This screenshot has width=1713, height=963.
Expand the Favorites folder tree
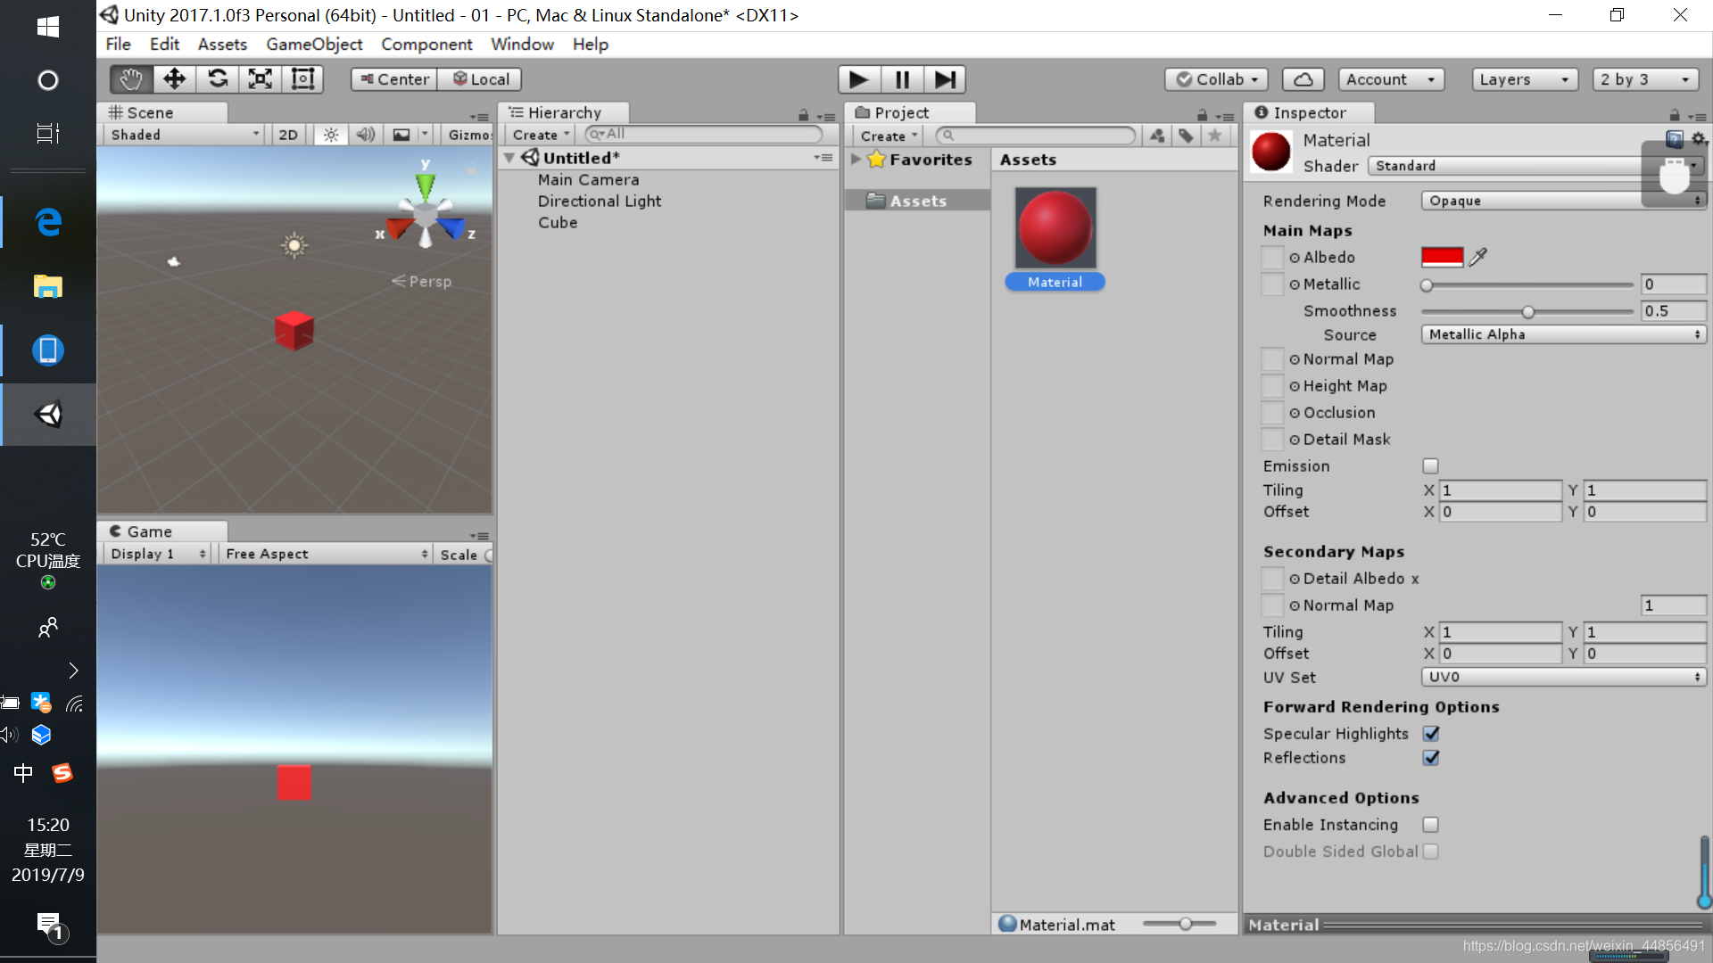point(856,160)
